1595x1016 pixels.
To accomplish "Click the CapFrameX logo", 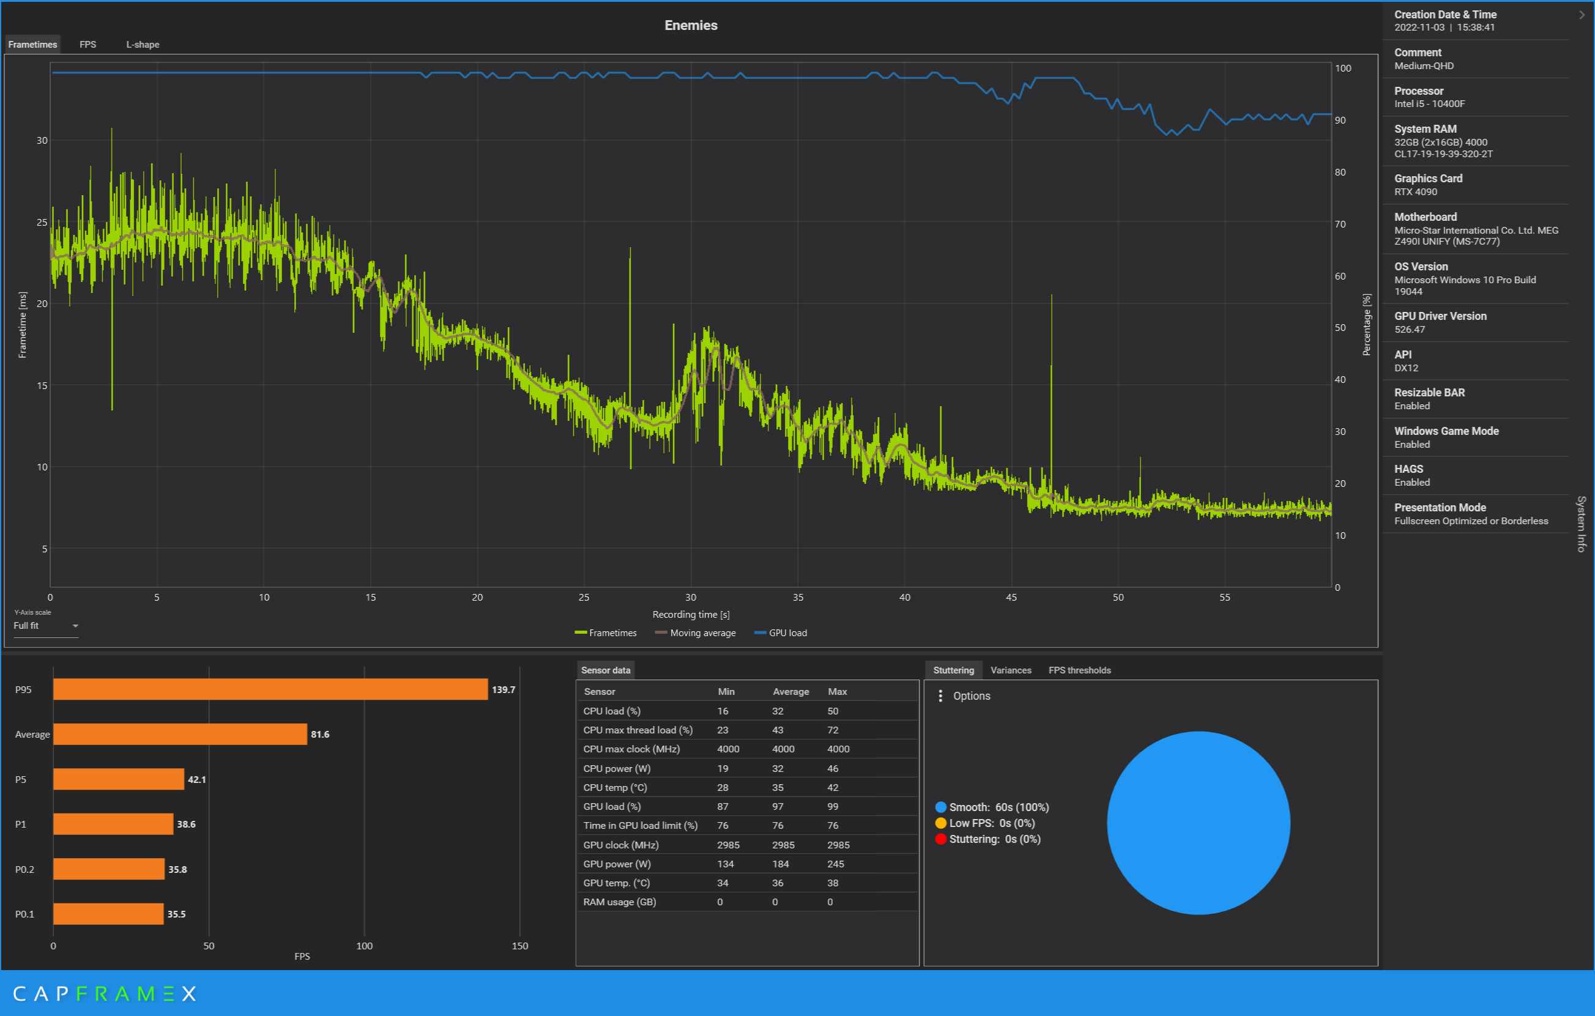I will tap(105, 993).
